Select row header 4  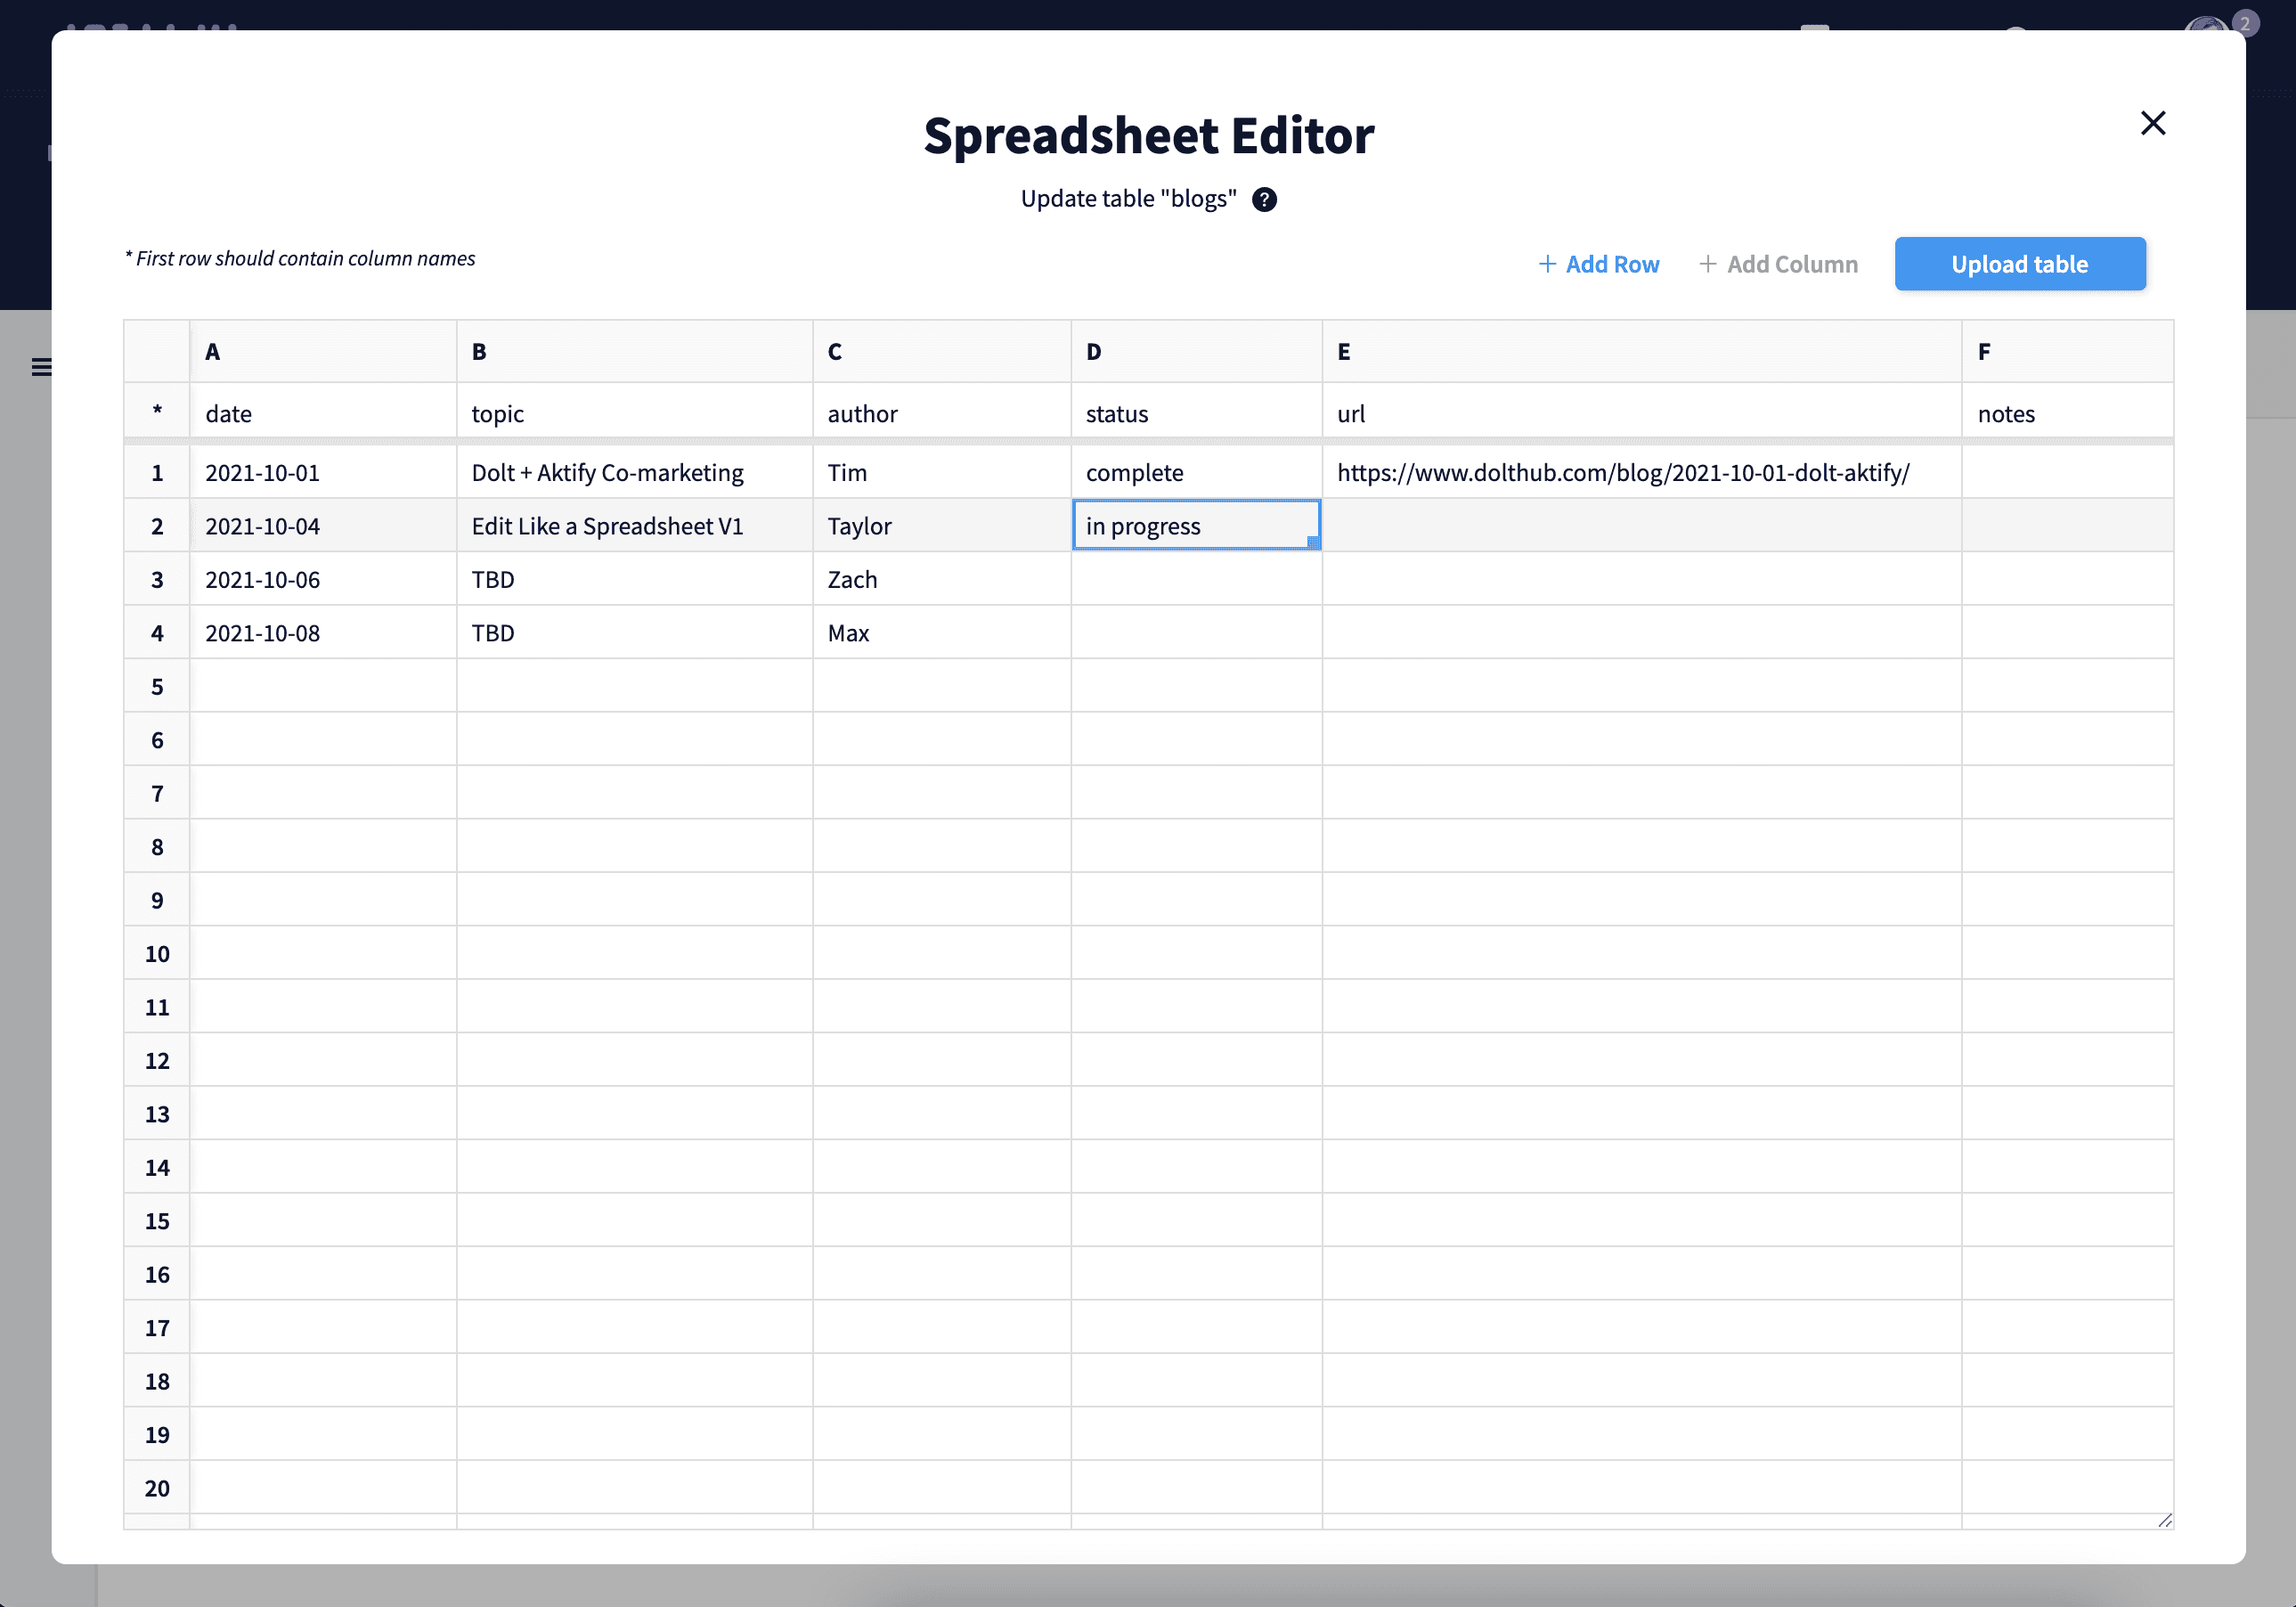pos(157,632)
